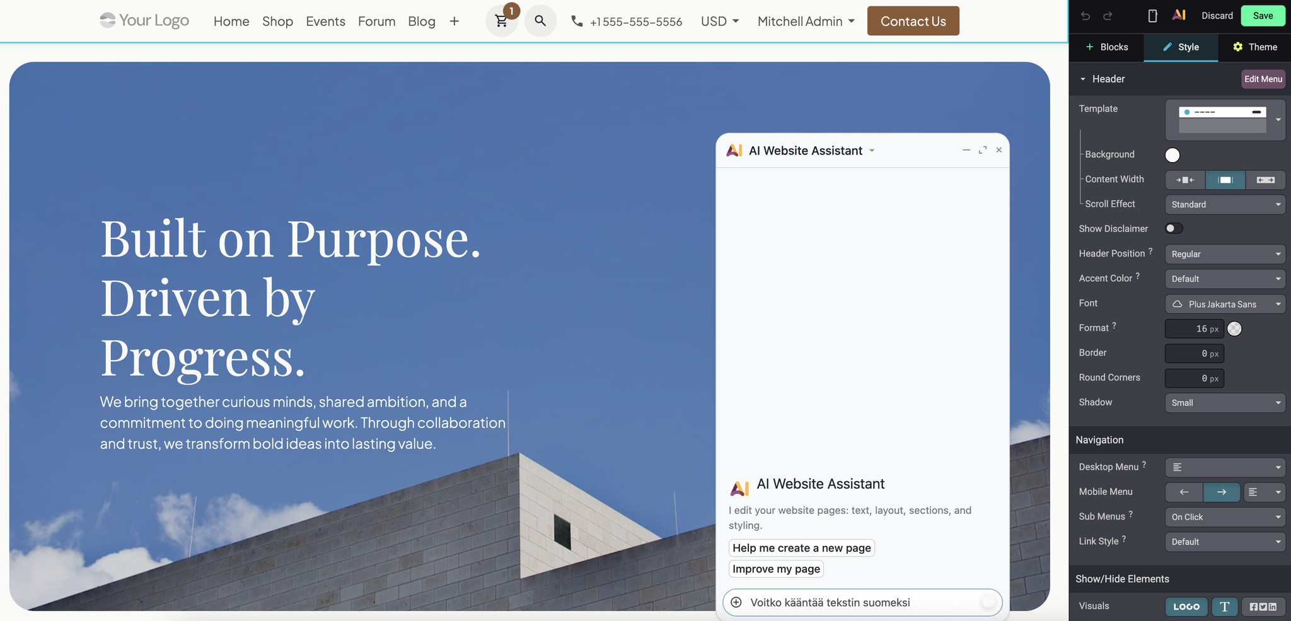Click the plus attach icon in chat input
This screenshot has height=621, width=1291.
(736, 602)
